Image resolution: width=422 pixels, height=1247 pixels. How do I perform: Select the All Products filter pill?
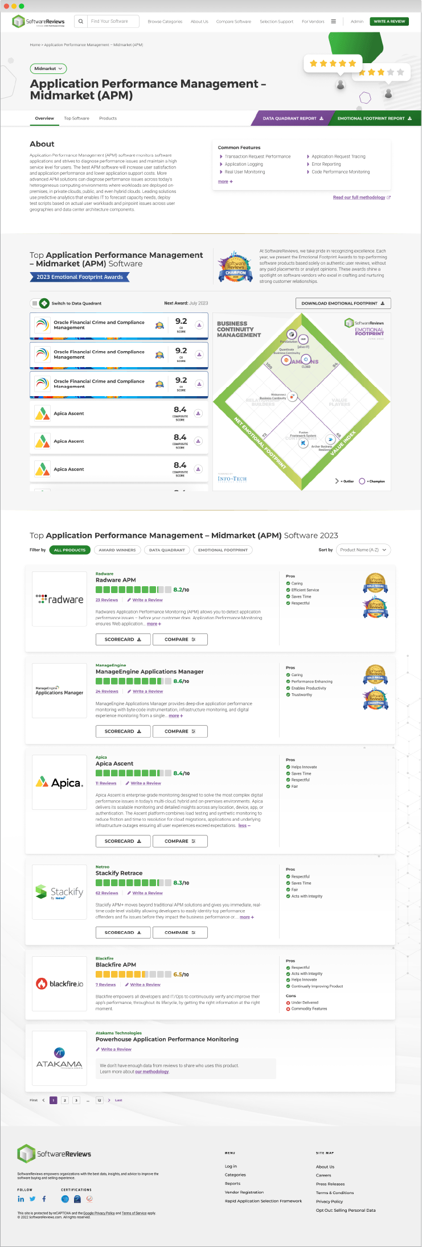point(69,550)
